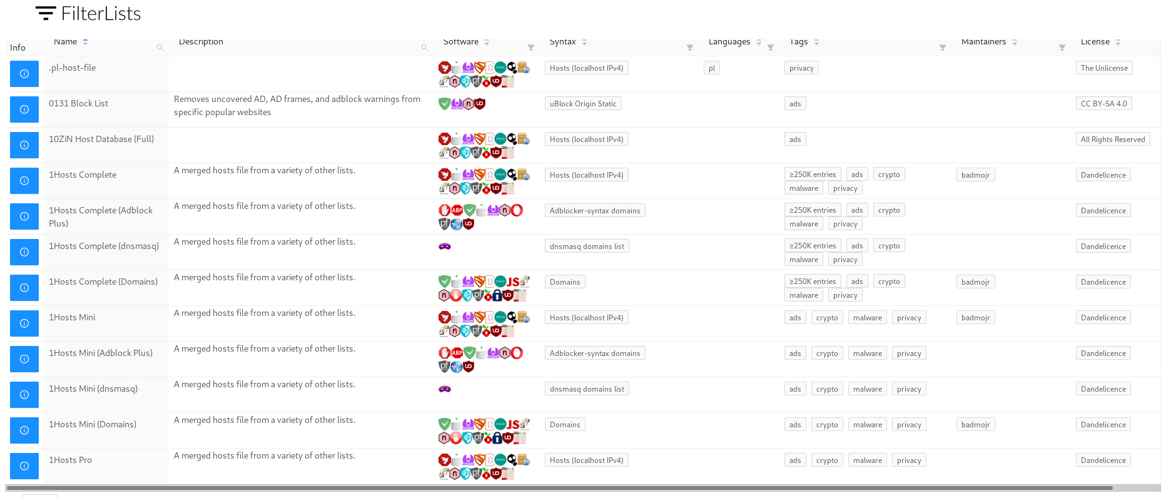Image resolution: width=1161 pixels, height=498 pixels.
Task: Open info for 1Hosts Pro
Action: click(x=24, y=466)
